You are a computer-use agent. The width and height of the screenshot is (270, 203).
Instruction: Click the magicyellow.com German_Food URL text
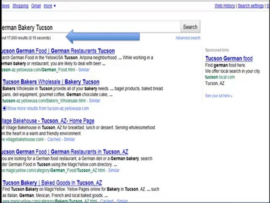pos(53,170)
